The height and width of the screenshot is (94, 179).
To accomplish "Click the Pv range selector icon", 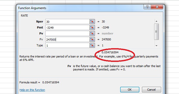I will tap(92, 33).
